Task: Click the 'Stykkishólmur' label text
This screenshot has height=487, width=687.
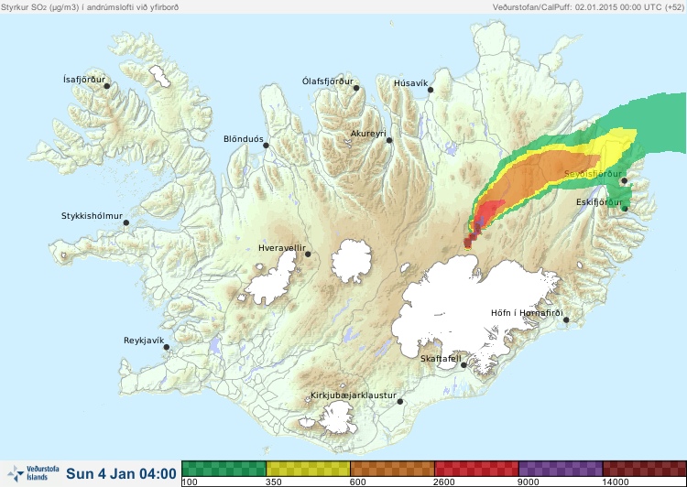Action: pos(92,216)
